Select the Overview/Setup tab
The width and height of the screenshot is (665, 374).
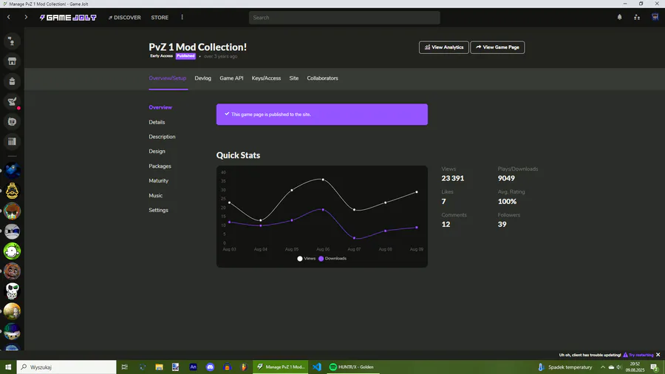pos(168,78)
